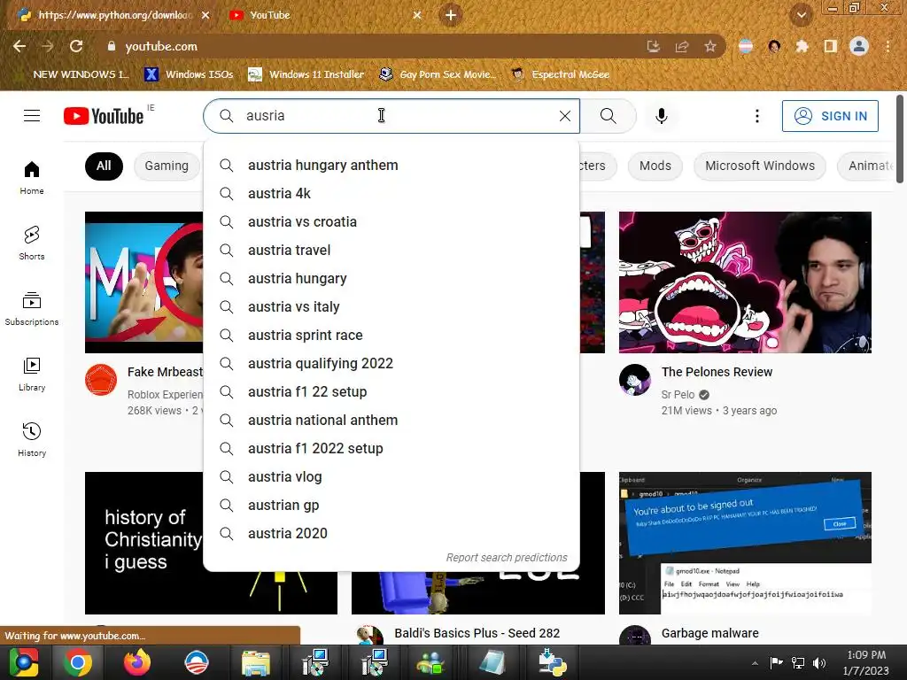Choose suggestion austria 2020

pyautogui.click(x=391, y=534)
